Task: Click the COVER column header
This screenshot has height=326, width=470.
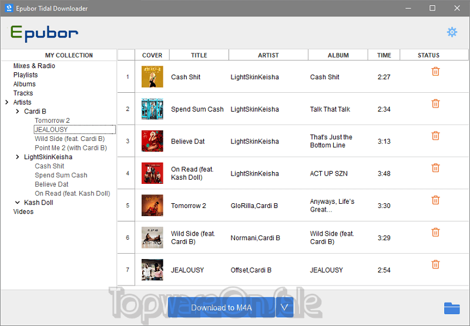Action: coord(152,55)
